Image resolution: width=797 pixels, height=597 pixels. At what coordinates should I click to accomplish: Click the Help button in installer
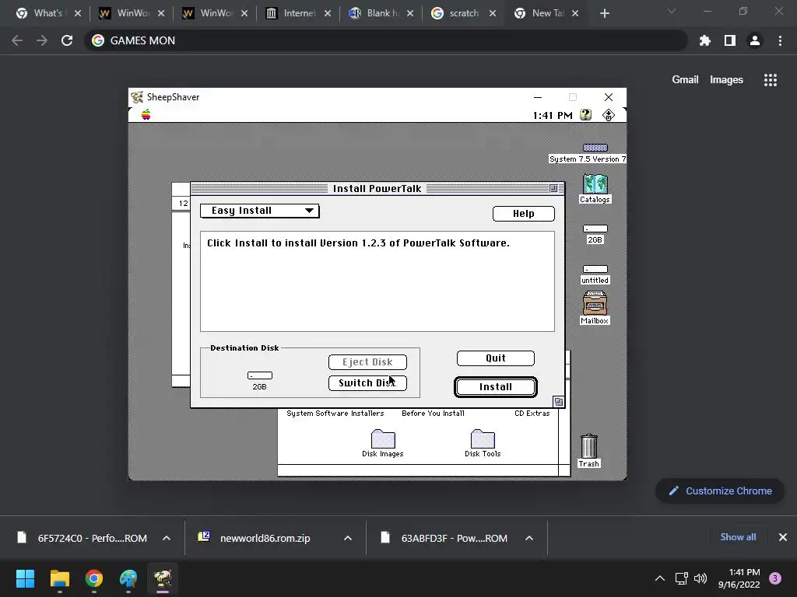pyautogui.click(x=524, y=214)
